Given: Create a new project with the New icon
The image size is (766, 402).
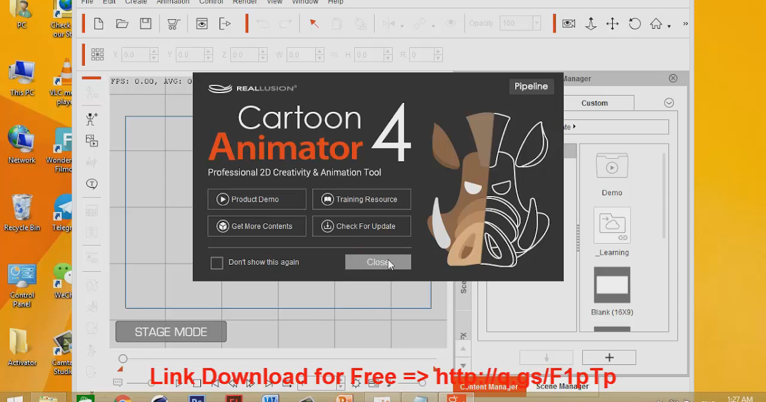Looking at the screenshot, I should pyautogui.click(x=98, y=24).
